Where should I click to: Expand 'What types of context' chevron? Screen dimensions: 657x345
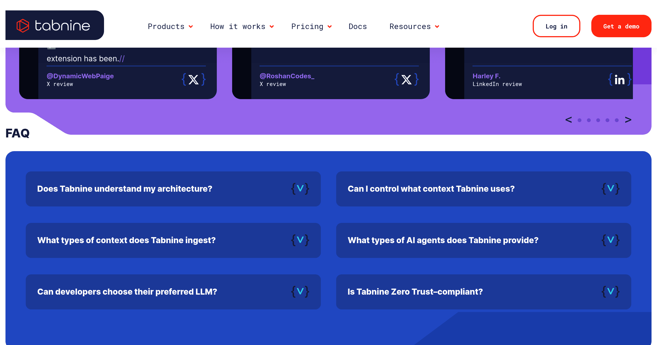(300, 240)
